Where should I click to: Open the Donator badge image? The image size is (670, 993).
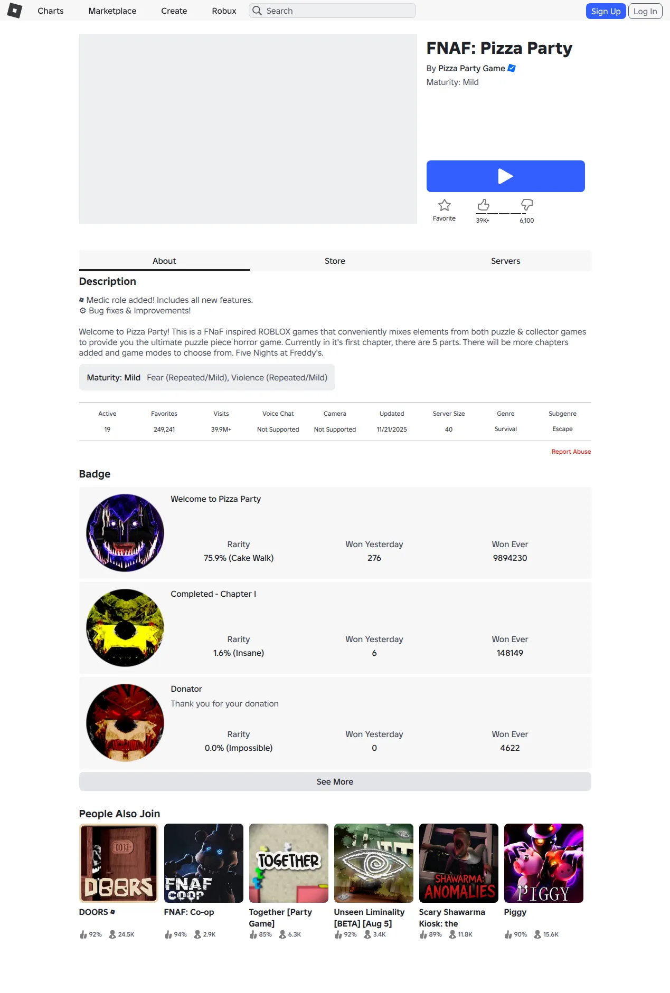click(x=125, y=723)
